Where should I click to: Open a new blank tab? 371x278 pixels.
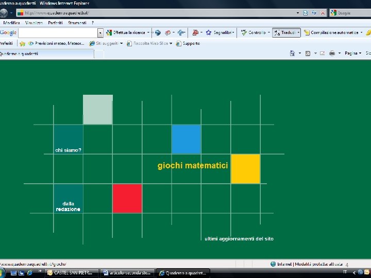point(99,54)
